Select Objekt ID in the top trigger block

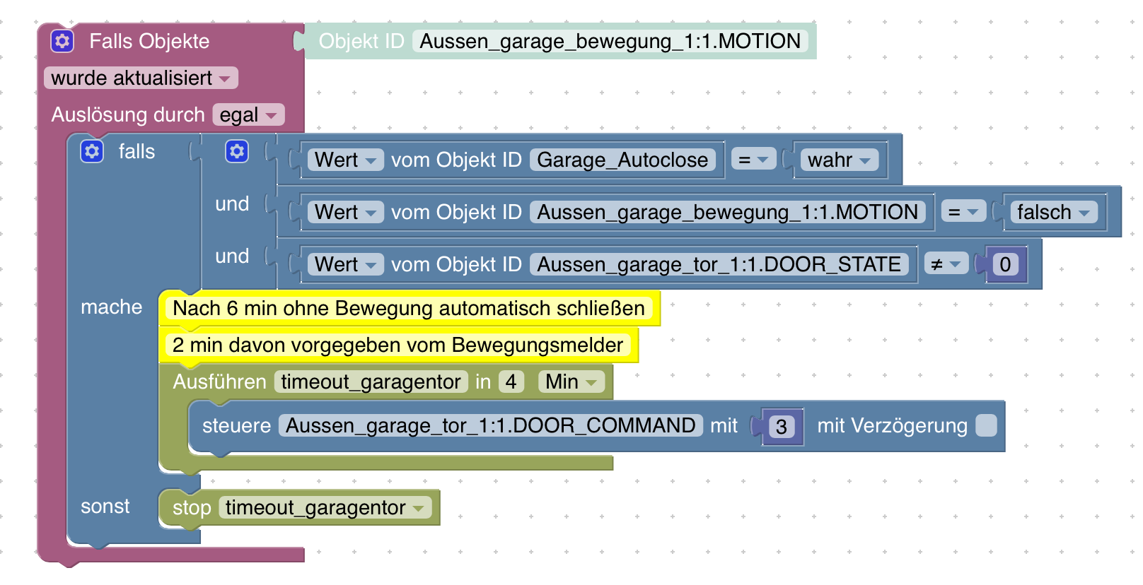click(x=610, y=41)
